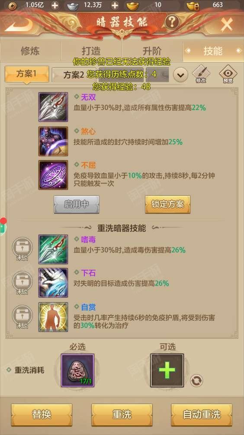The width and height of the screenshot is (244, 435).
Task: Tap the 煞心 skill icon
Action: [53, 142]
